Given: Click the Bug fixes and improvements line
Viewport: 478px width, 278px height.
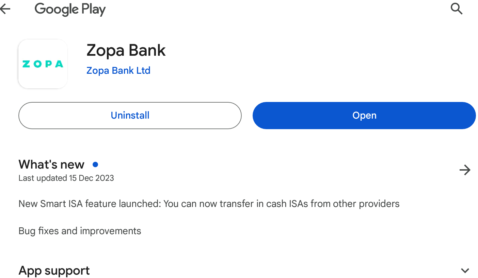Looking at the screenshot, I should coord(80,231).
